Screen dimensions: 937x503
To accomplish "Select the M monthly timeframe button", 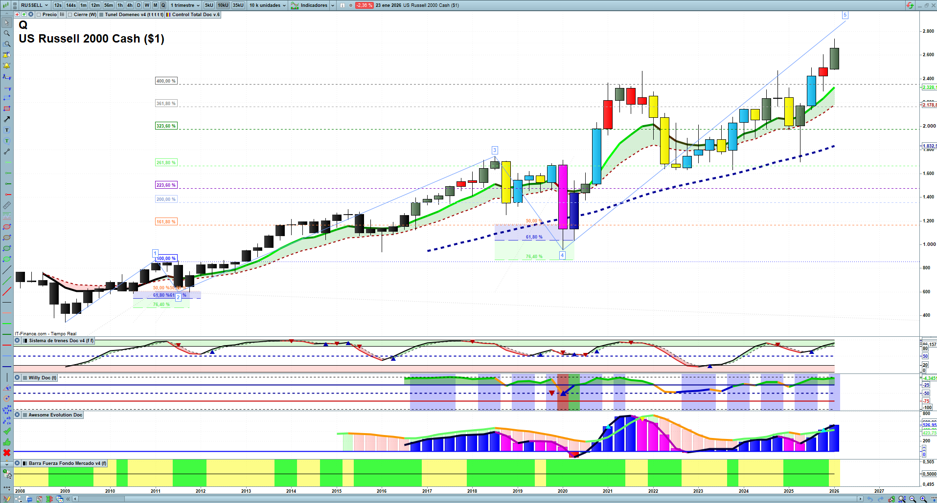I will click(x=155, y=5).
